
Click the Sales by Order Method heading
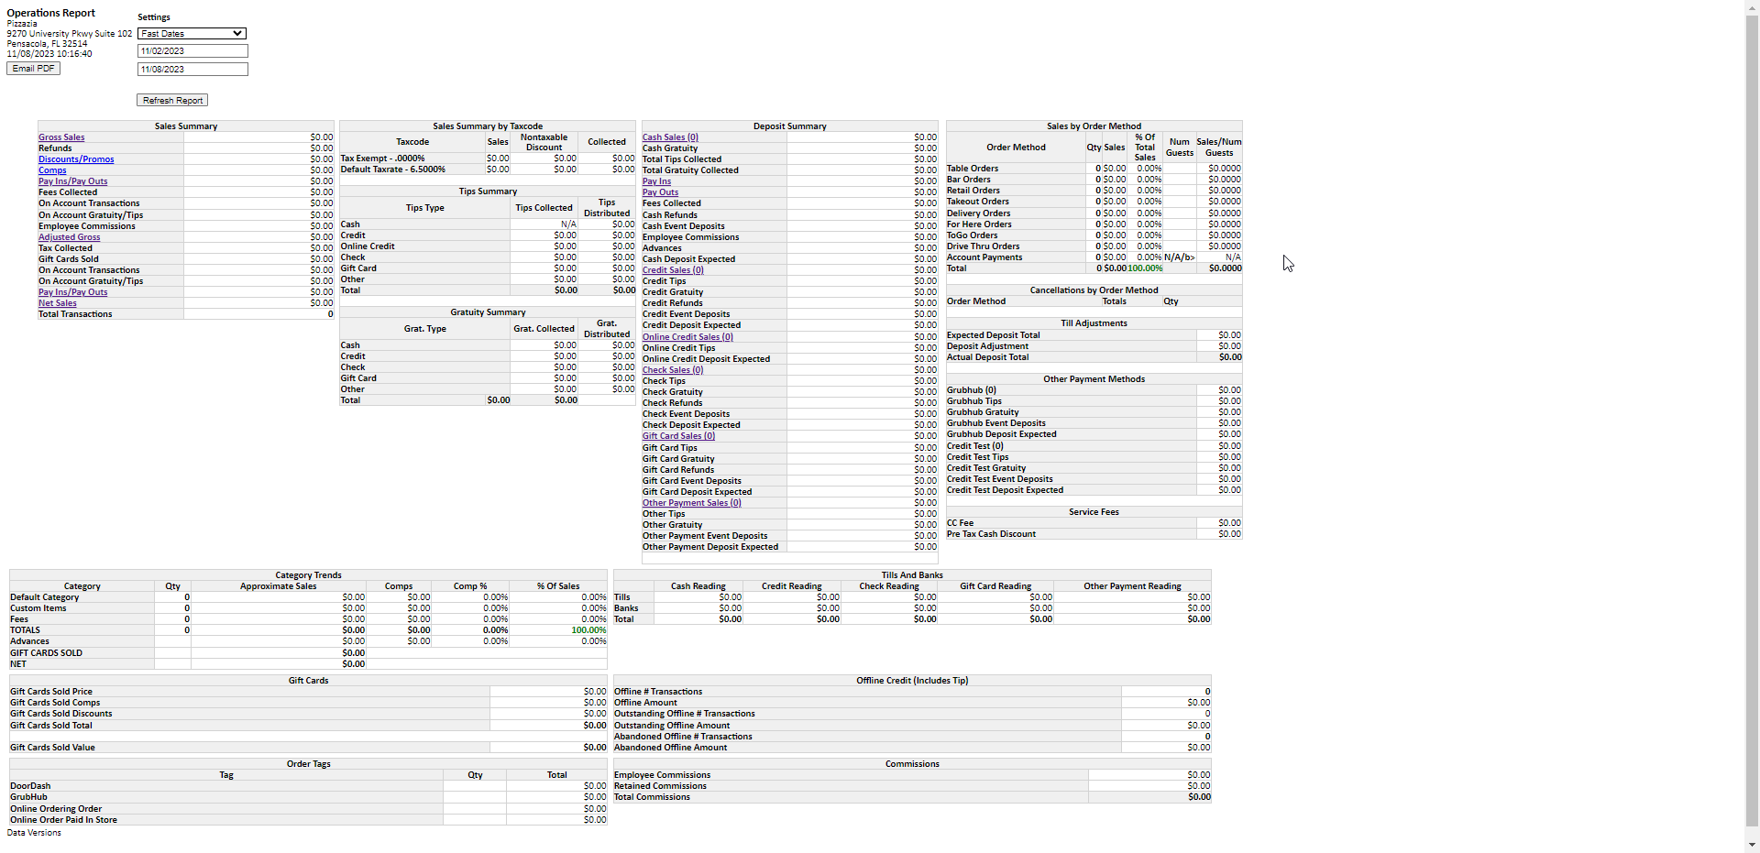tap(1094, 126)
